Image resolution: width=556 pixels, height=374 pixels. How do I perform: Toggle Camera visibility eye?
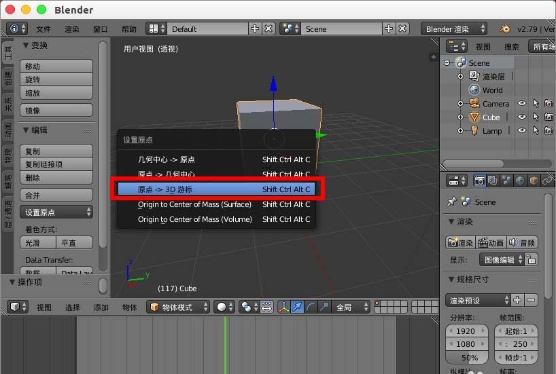(521, 103)
